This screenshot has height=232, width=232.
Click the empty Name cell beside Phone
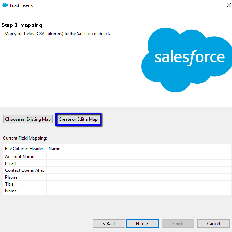(x=54, y=177)
